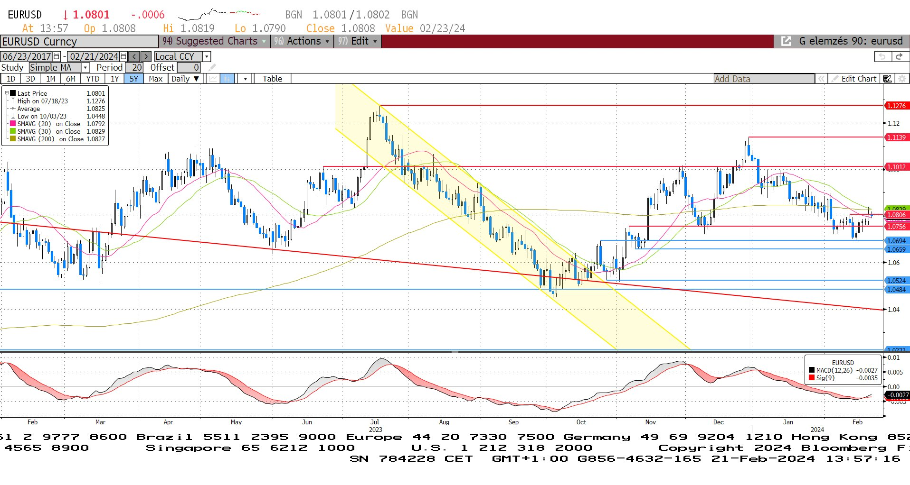Viewport: 910px width, 485px height.
Task: Click the 1.0524 blue price level label
Action: tap(896, 281)
